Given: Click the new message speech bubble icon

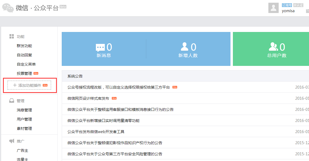Looking at the screenshot, I should [100, 47].
